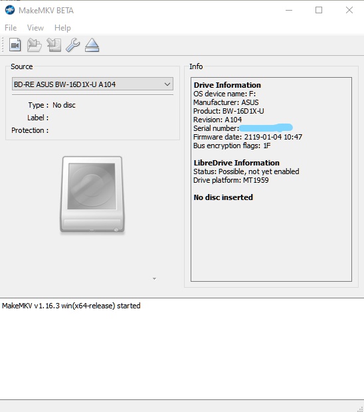
Task: Open the File menu
Action: pos(11,28)
